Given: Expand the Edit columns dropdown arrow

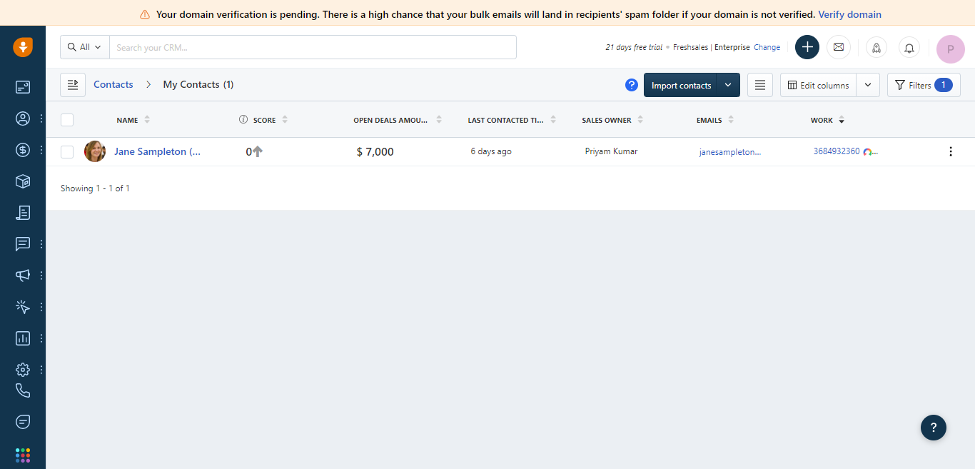Looking at the screenshot, I should pyautogui.click(x=868, y=85).
